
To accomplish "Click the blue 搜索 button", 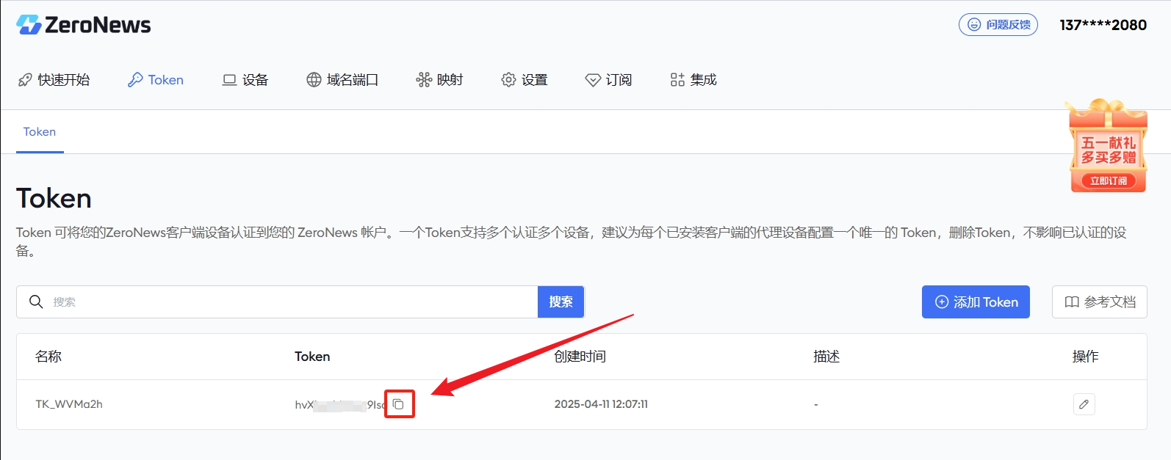I will (x=561, y=302).
